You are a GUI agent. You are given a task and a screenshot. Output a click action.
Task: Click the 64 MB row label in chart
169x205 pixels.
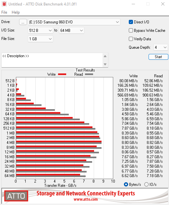[x=9, y=176]
